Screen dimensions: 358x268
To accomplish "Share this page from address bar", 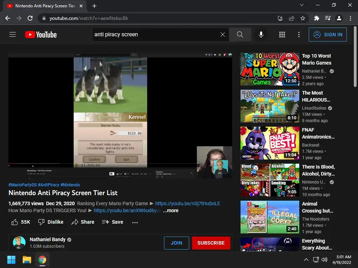I will tap(292, 18).
